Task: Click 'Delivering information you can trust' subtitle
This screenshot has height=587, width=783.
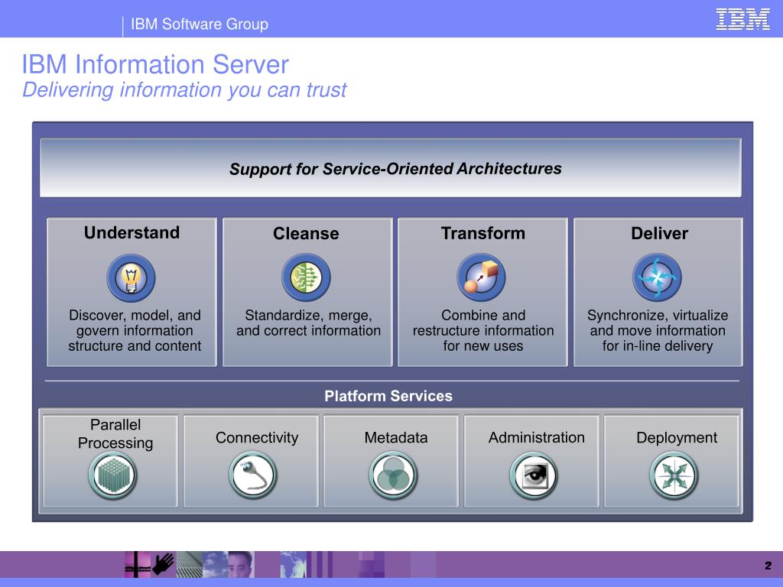Action: [184, 90]
